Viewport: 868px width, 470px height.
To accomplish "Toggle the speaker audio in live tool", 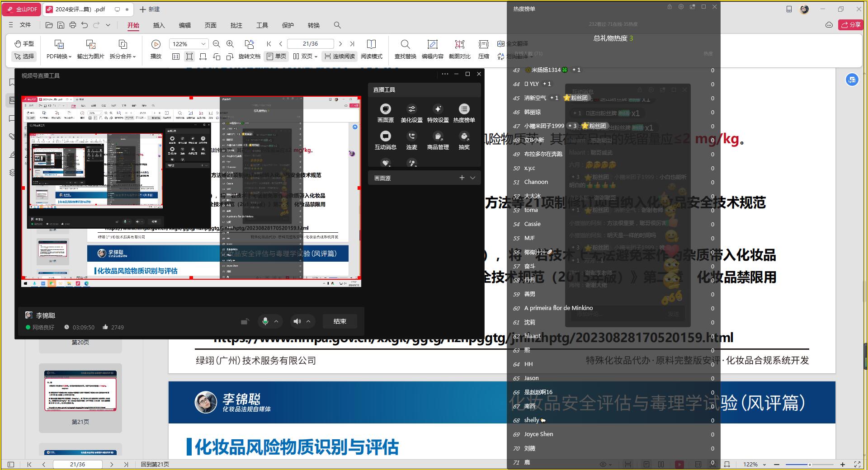I will point(297,321).
